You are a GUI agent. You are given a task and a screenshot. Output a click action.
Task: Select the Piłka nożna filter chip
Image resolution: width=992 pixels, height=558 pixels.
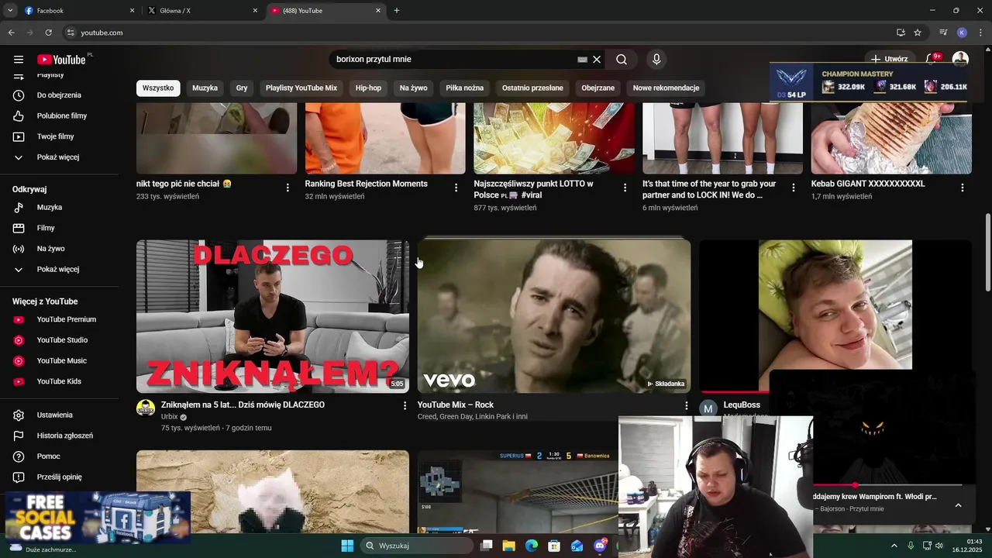[465, 88]
